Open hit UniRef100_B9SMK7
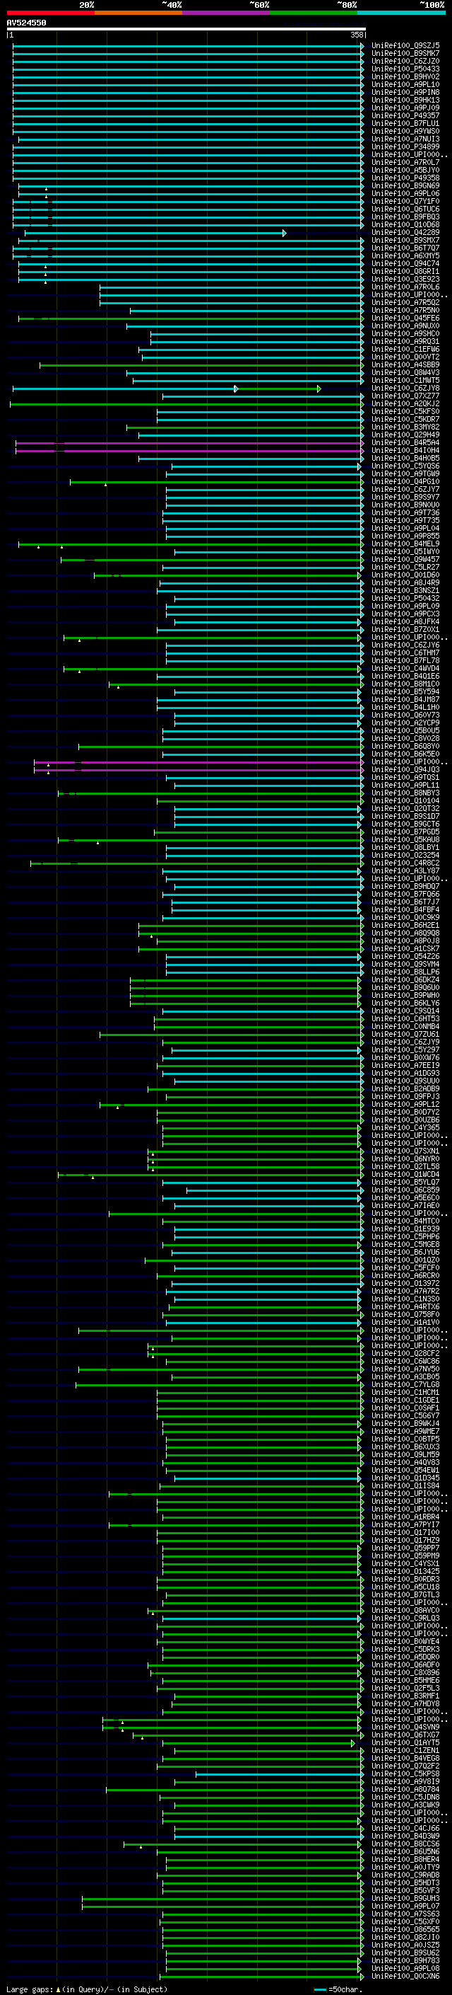This screenshot has height=1995, width=452. [x=405, y=54]
